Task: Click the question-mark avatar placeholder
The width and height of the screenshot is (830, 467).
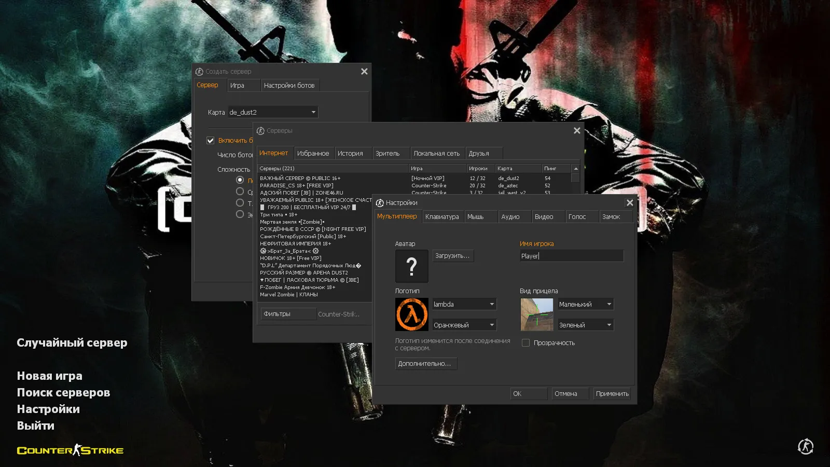Action: coord(411,266)
